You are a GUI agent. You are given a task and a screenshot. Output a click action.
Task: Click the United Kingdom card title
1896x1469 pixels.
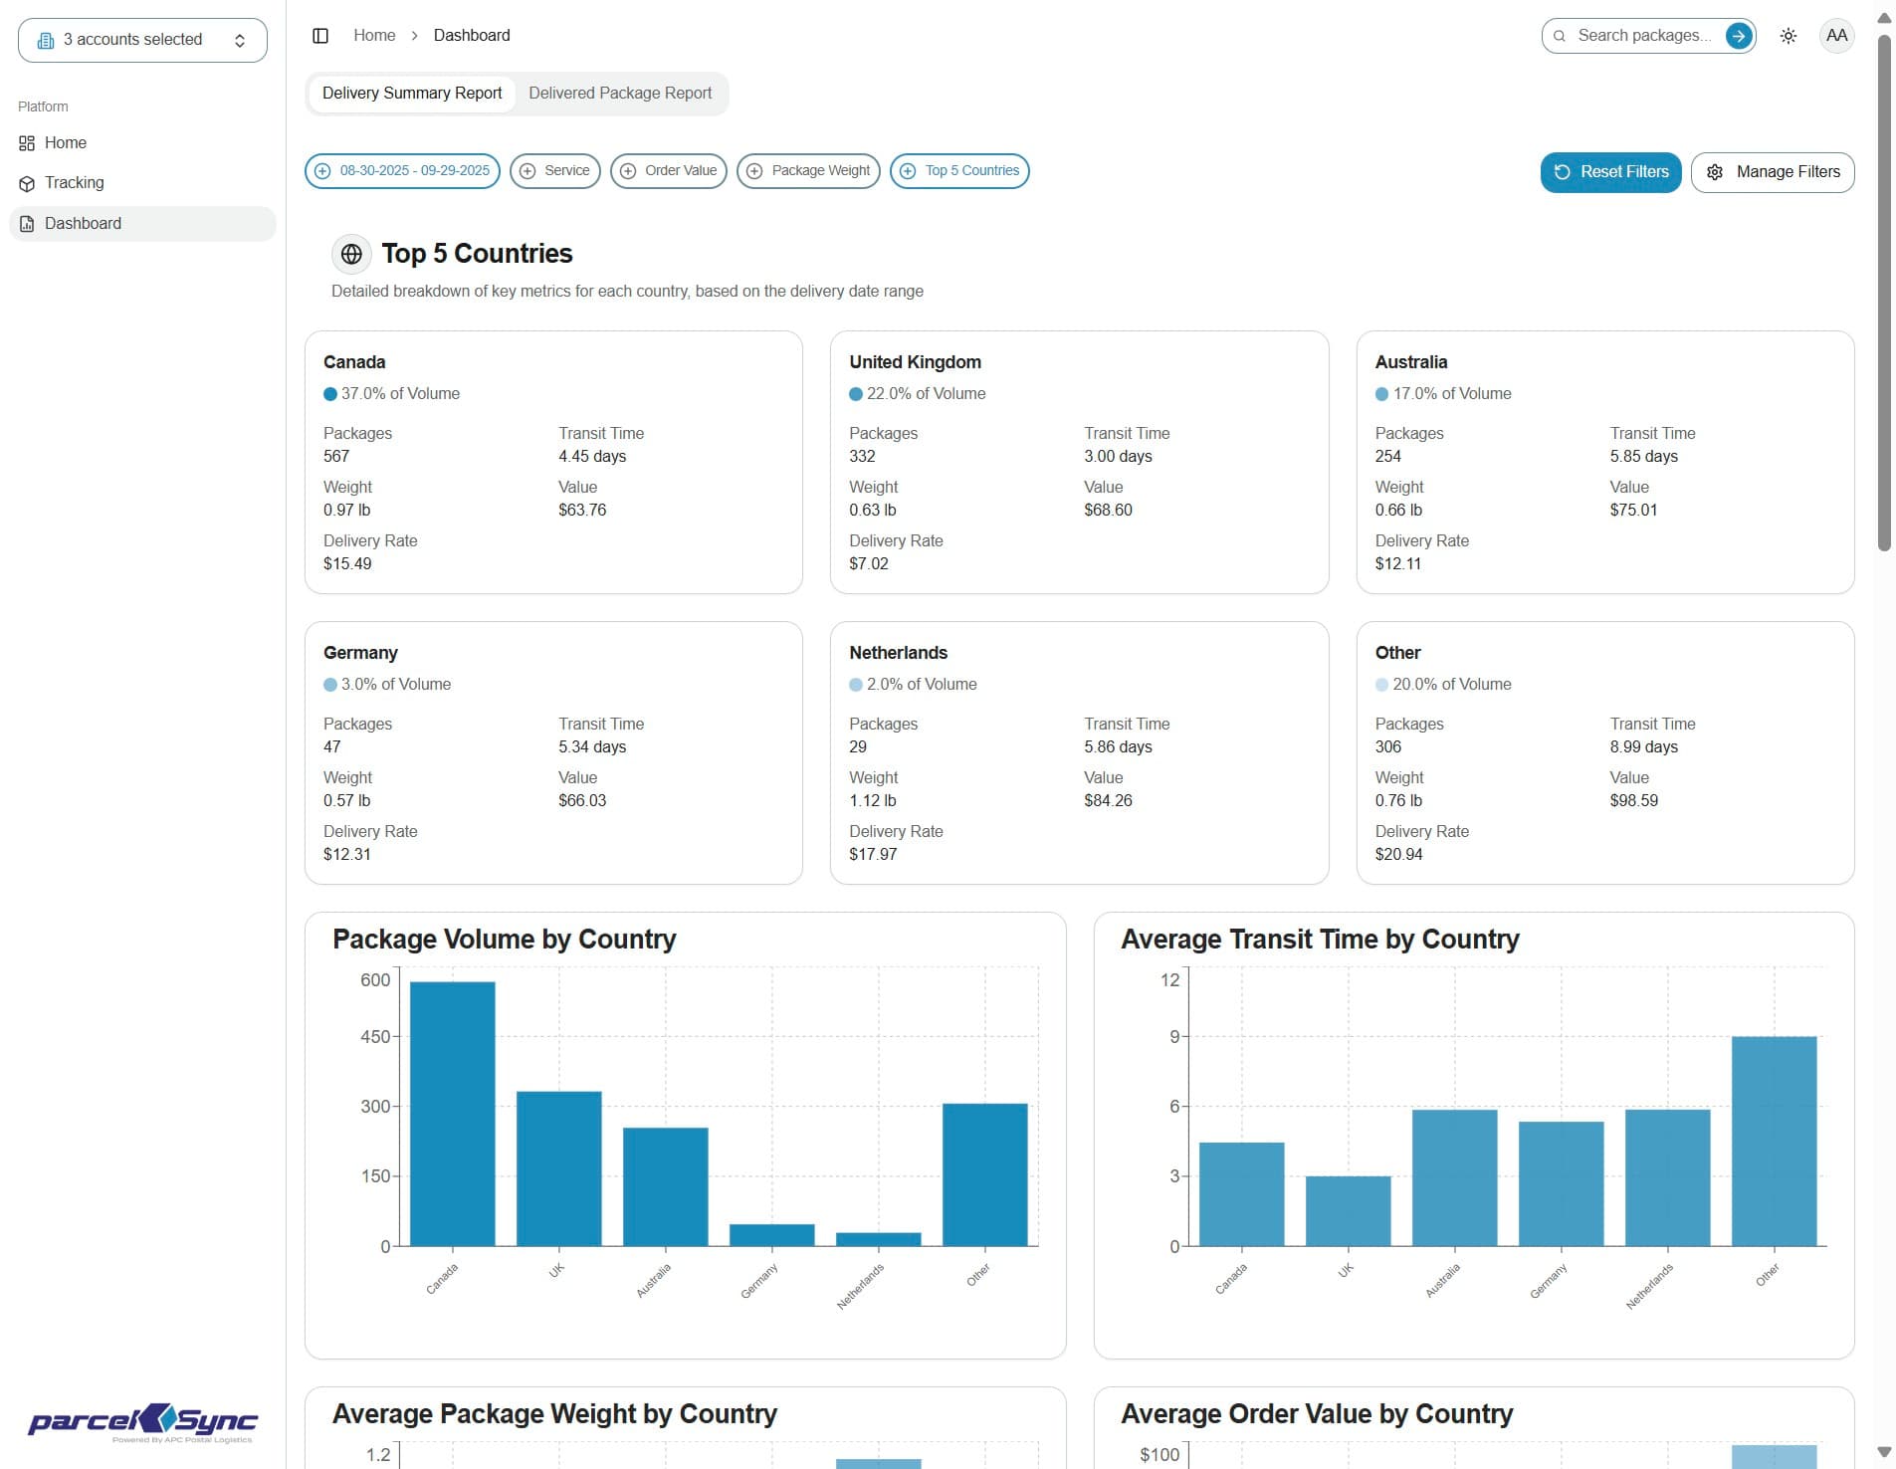click(x=916, y=362)
